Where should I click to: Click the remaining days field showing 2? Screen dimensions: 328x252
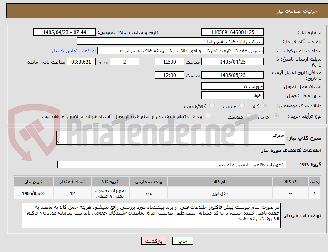click(x=124, y=62)
